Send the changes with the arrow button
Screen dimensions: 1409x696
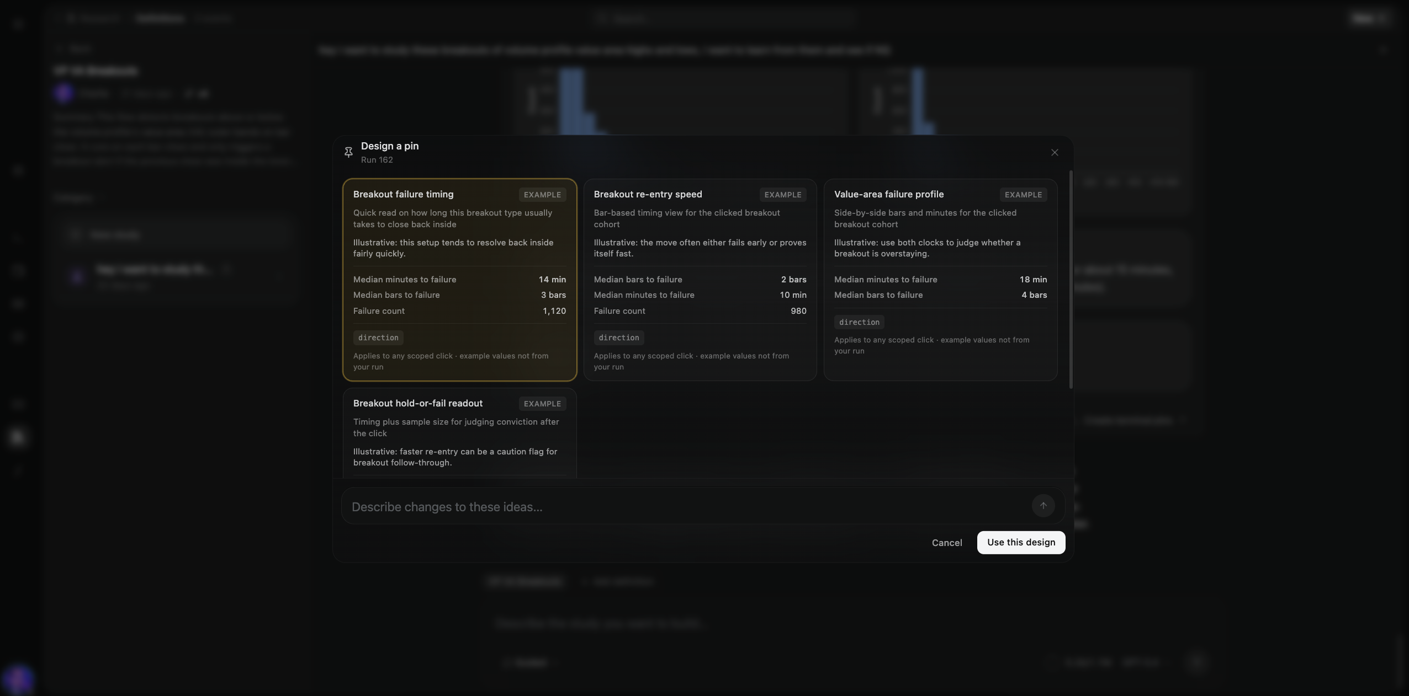click(x=1043, y=506)
